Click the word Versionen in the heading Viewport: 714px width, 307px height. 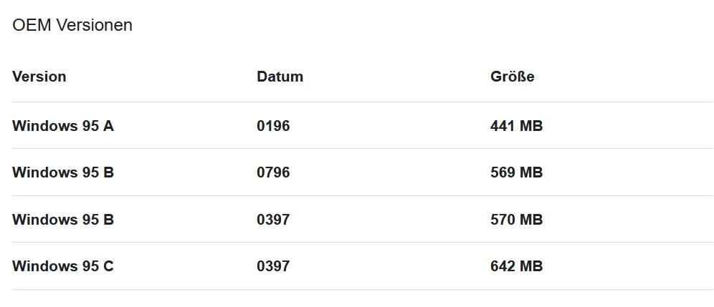(94, 25)
